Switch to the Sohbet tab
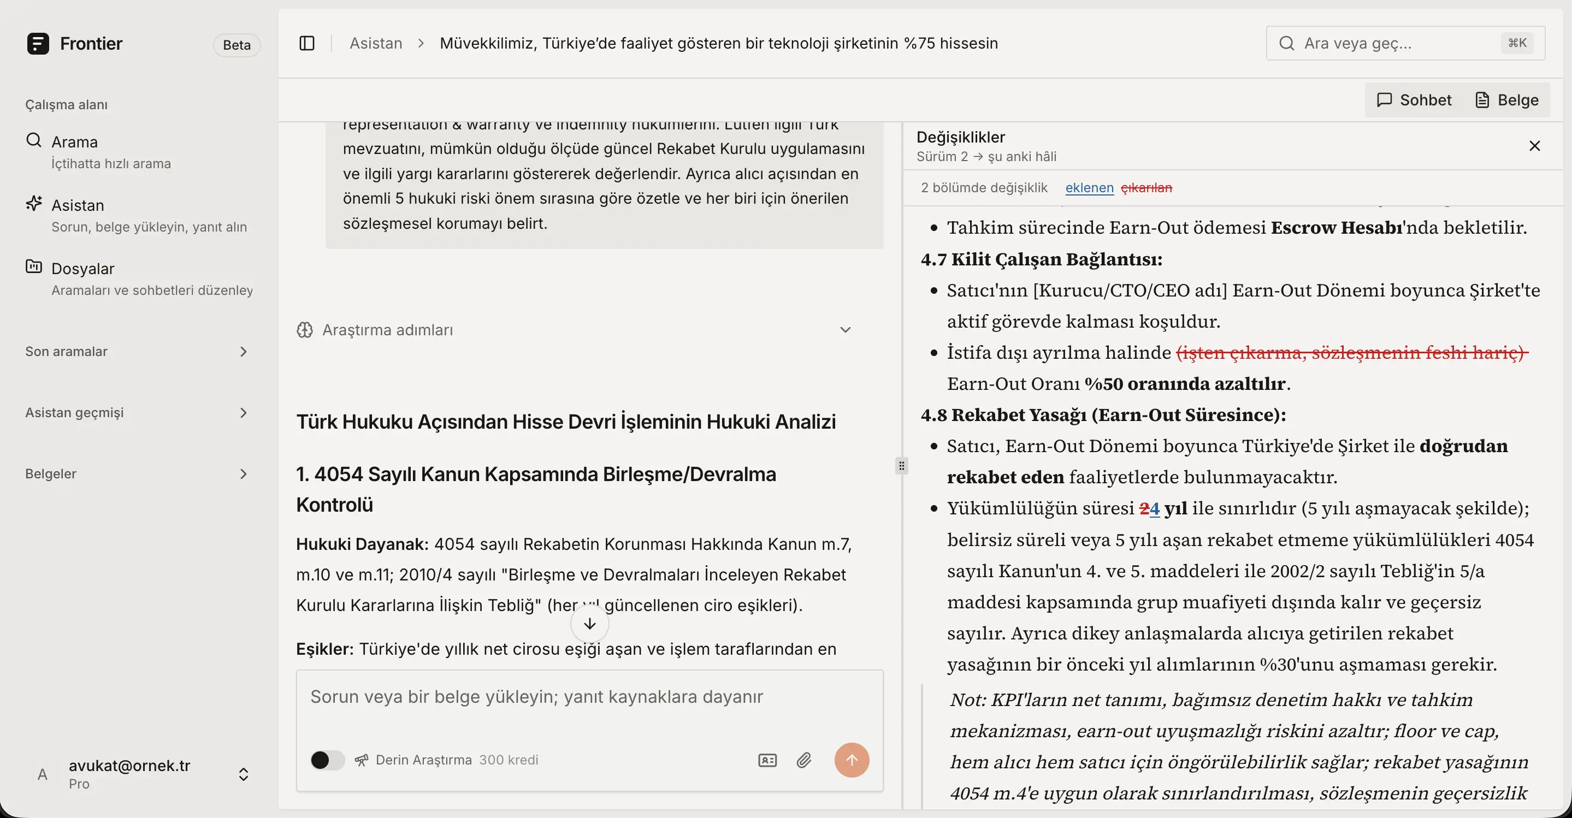 (1414, 100)
